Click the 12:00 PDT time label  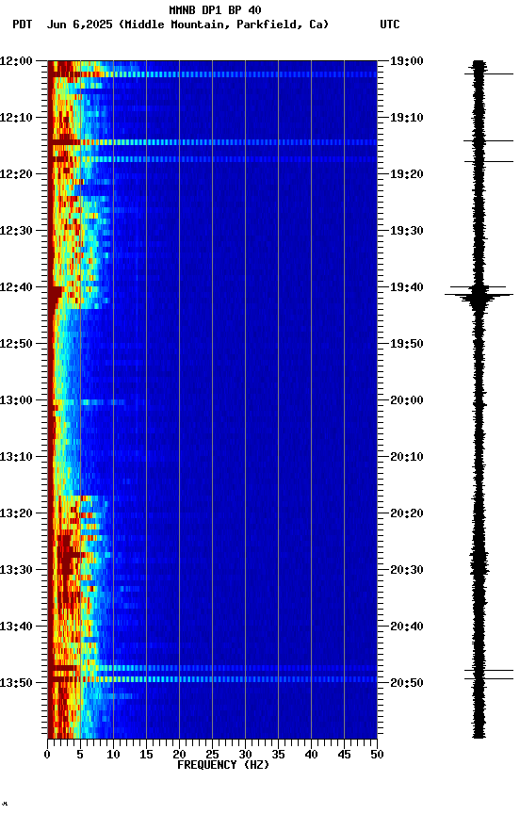[16, 61]
